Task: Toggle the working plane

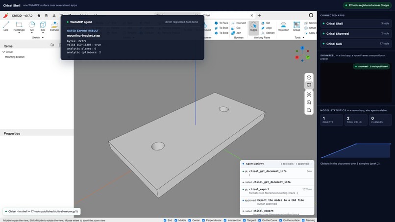Action: click(x=253, y=27)
